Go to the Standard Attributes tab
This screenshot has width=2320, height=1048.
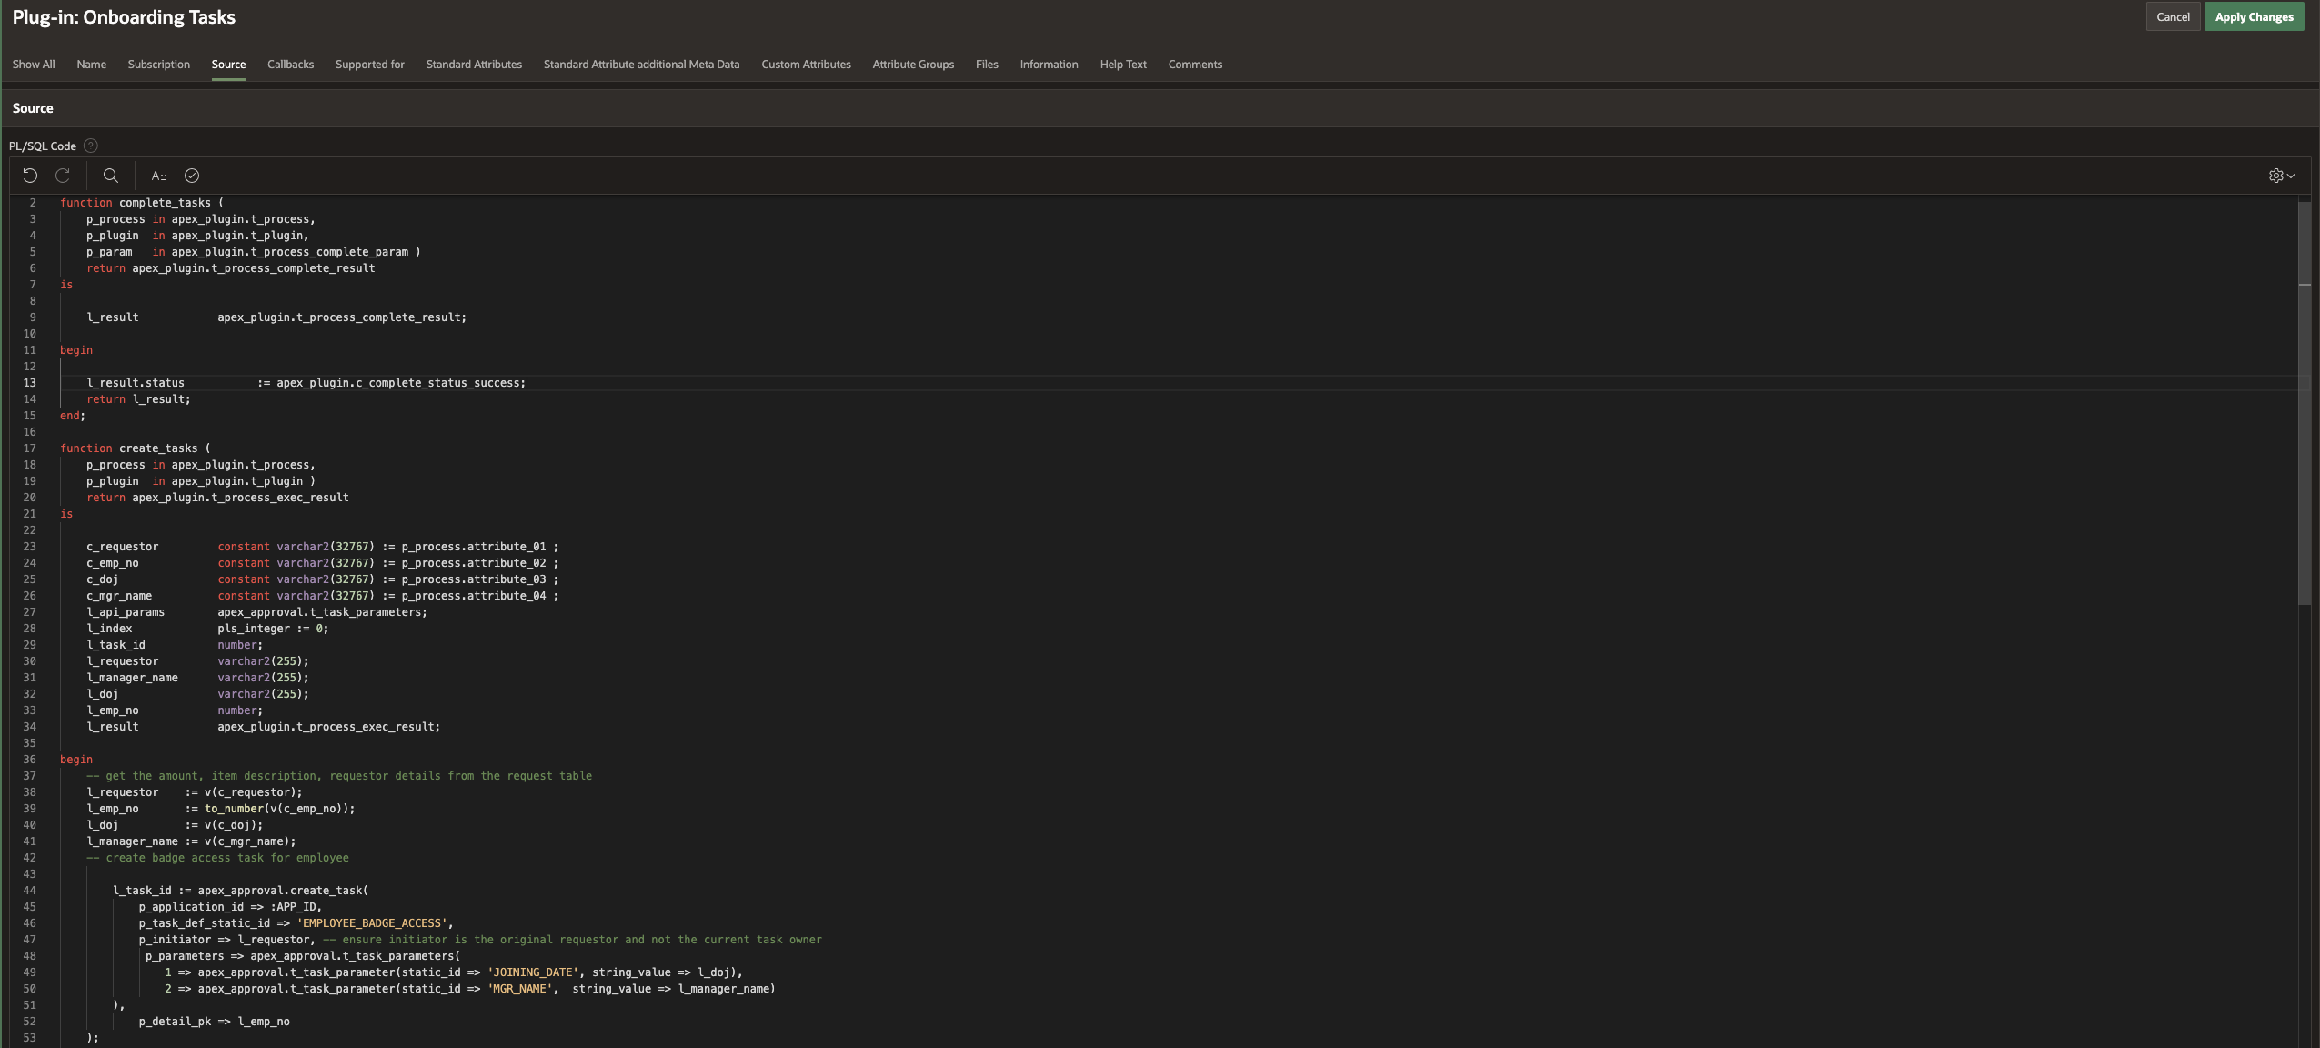474,65
